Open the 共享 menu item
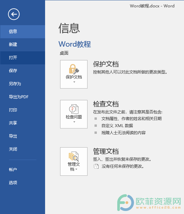 click(23, 123)
